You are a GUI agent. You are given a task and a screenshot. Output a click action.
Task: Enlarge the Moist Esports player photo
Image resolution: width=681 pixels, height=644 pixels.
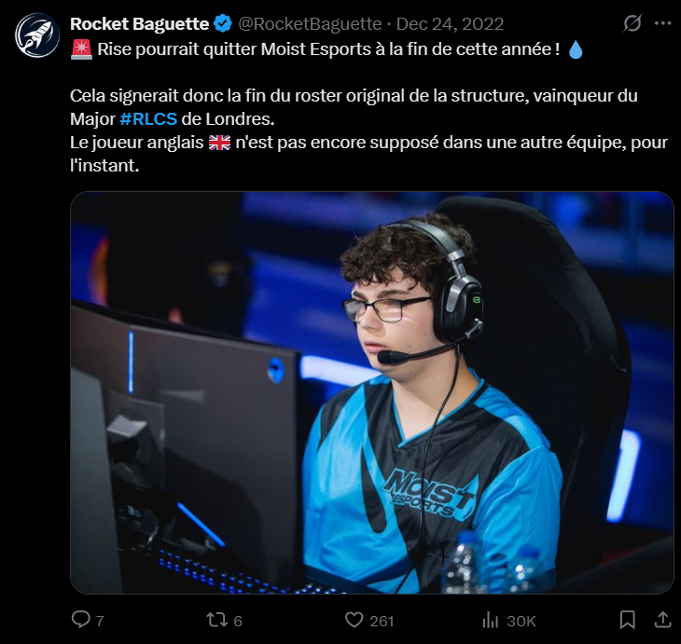click(372, 392)
